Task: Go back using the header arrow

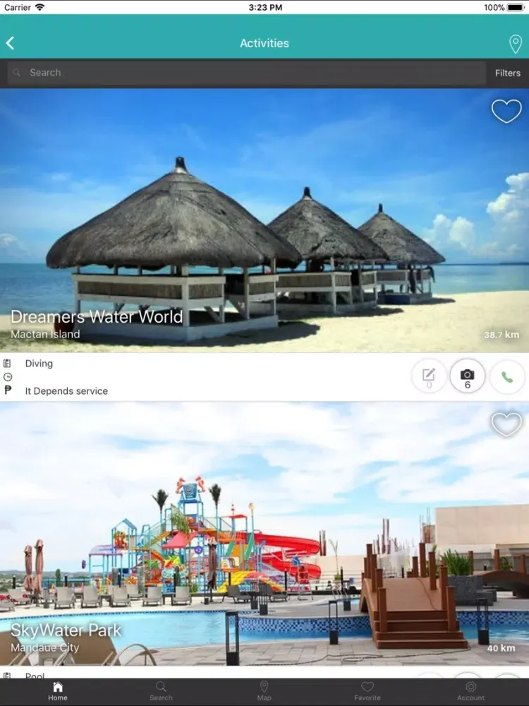Action: tap(11, 43)
